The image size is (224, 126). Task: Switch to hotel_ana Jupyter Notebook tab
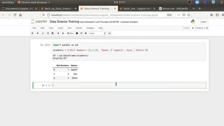tap(138, 8)
